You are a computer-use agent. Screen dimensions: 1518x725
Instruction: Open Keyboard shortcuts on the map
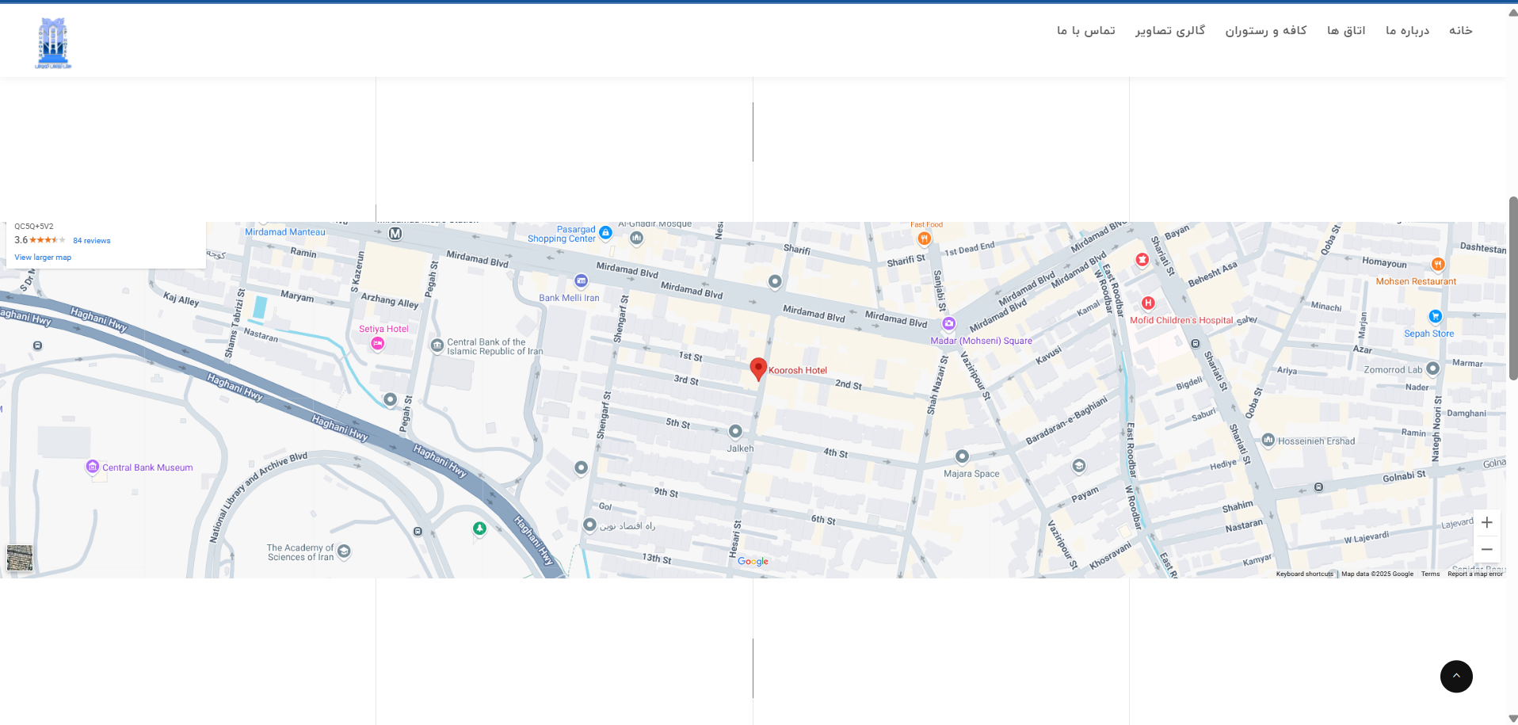click(x=1304, y=574)
